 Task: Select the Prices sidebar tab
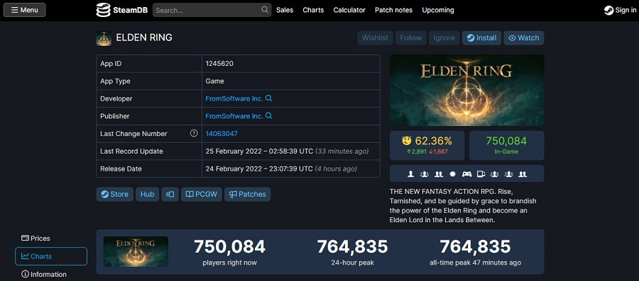[36, 239]
